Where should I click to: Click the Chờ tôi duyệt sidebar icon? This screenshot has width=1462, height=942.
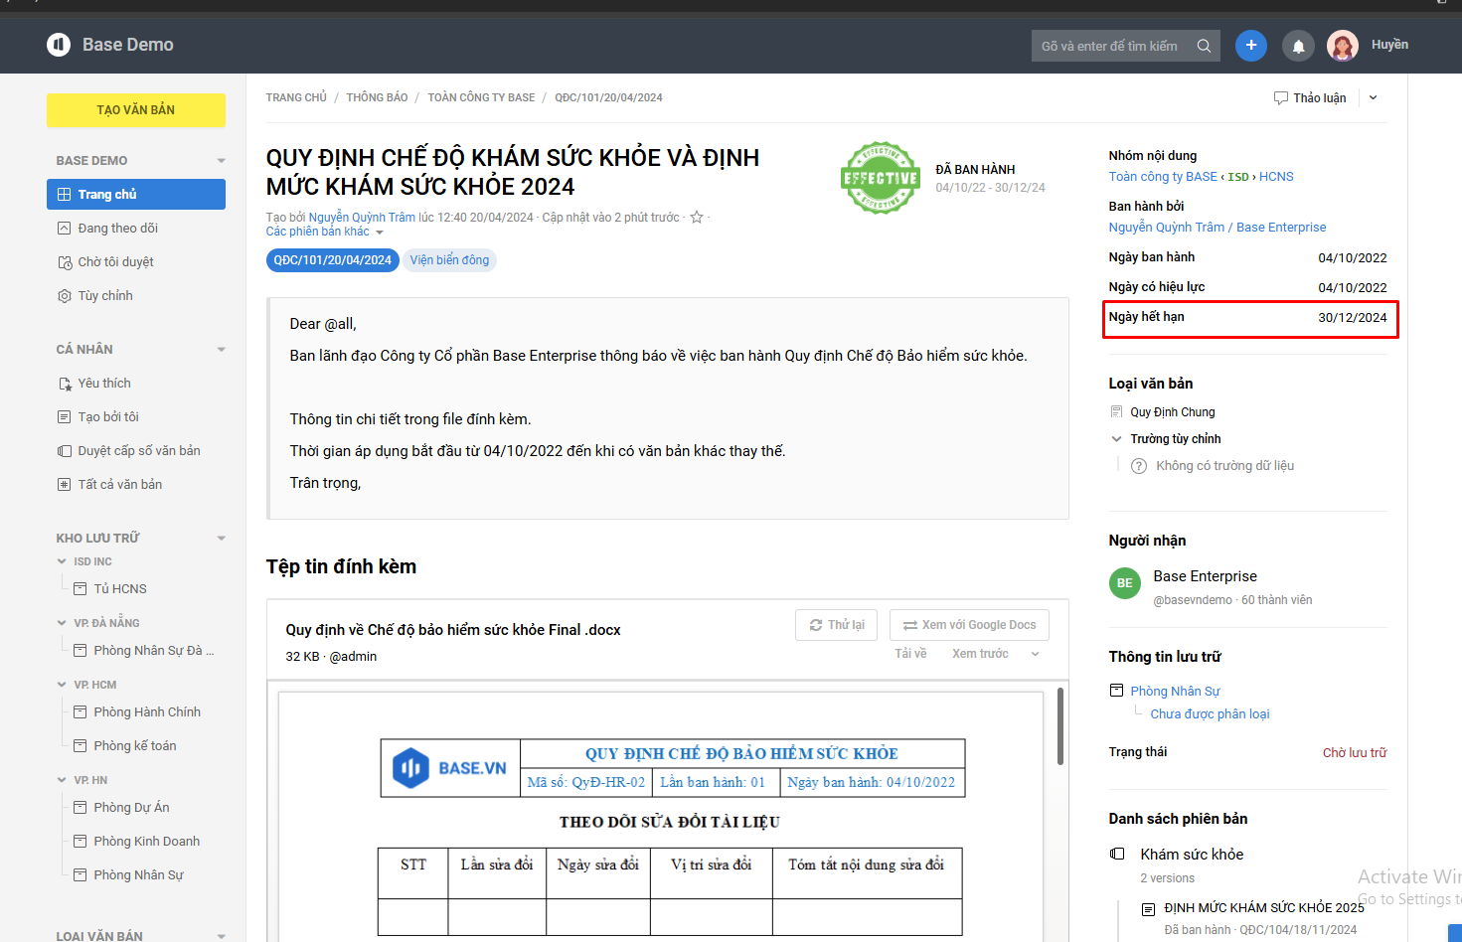click(65, 262)
